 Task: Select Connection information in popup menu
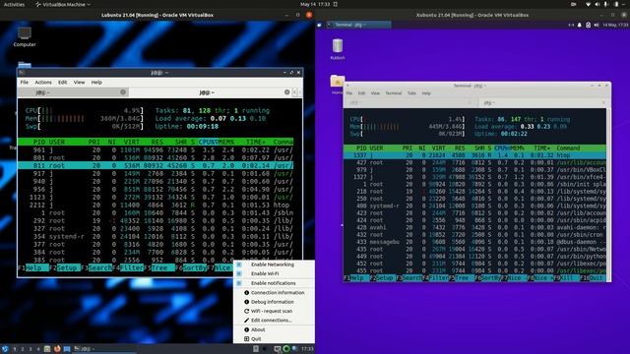tap(278, 293)
